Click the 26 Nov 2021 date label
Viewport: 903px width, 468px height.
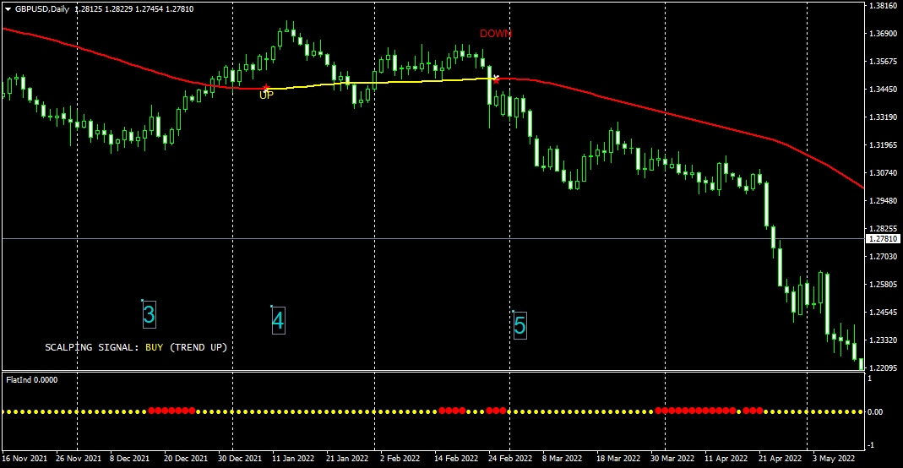coord(79,459)
